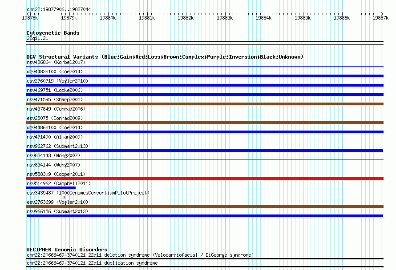Click the brown complex bar of nsv471595
Screen dimensions: 396x270
(x=205, y=104)
